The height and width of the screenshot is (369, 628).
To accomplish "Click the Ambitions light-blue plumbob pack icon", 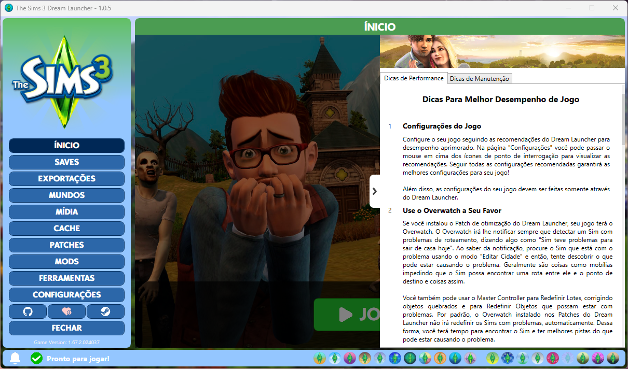I will point(335,358).
